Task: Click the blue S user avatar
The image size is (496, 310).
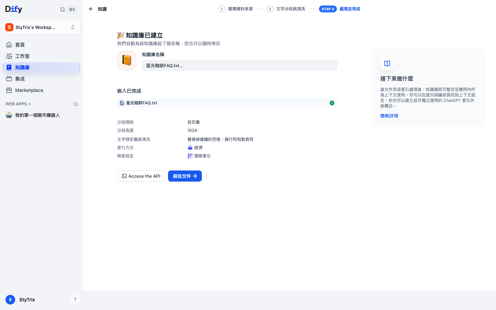Action: tap(10, 300)
